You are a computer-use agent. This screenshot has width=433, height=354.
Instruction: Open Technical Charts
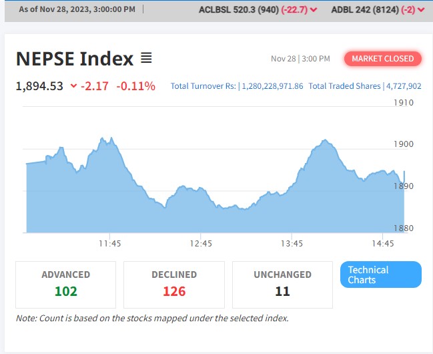tap(380, 275)
